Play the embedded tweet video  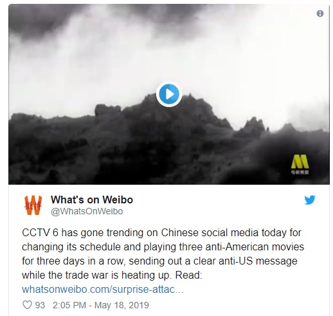pos(169,94)
